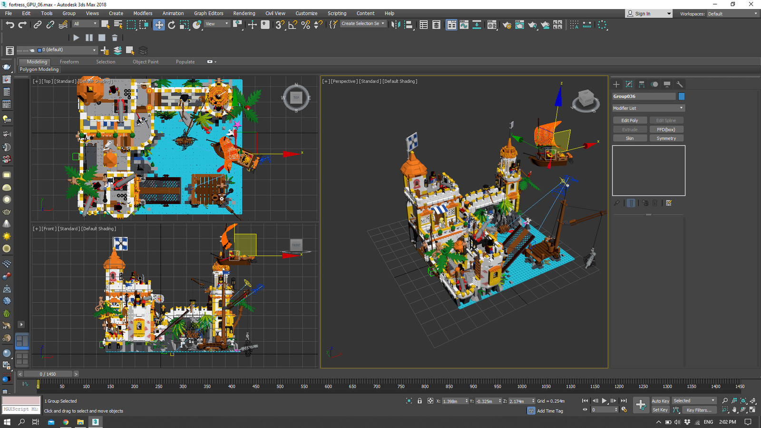
Task: Click the Select and Link icon
Action: click(38, 25)
